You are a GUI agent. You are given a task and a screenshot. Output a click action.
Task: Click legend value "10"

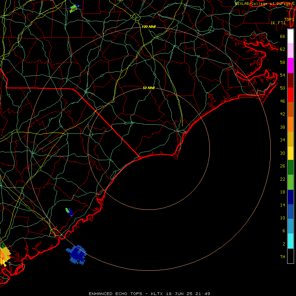pyautogui.click(x=283, y=218)
